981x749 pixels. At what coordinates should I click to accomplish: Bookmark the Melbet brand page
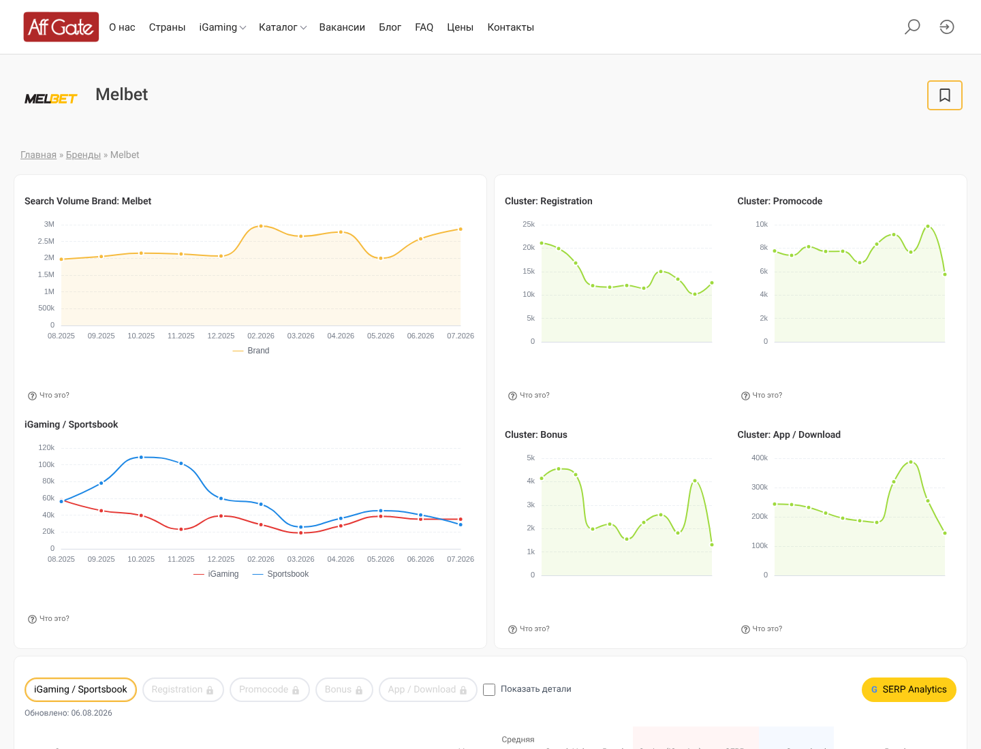coord(945,95)
